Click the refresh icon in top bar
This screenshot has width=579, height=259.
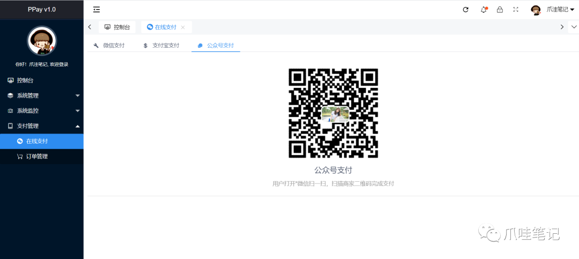coord(466,10)
